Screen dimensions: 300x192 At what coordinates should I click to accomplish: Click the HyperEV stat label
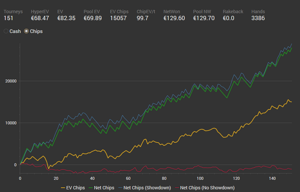40,12
